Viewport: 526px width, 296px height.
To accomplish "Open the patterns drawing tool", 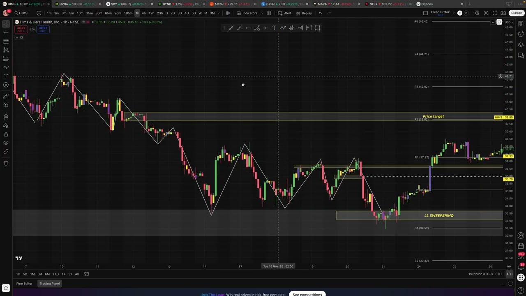I will (6, 50).
